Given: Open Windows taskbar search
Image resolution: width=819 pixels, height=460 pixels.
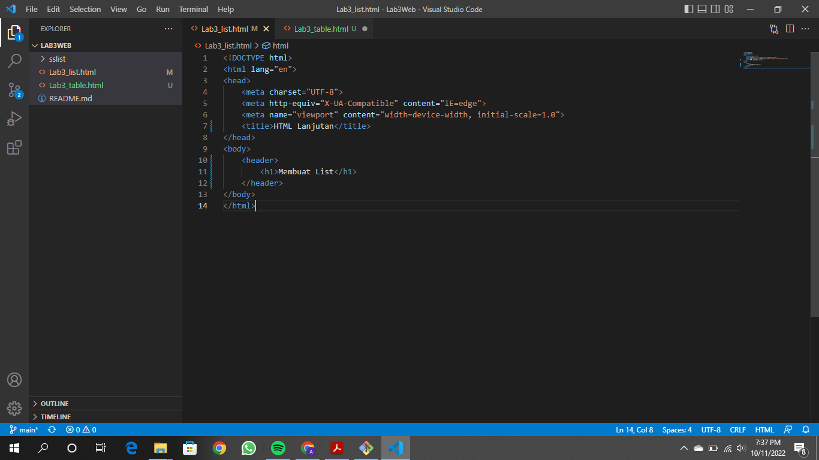Looking at the screenshot, I should click(x=43, y=447).
